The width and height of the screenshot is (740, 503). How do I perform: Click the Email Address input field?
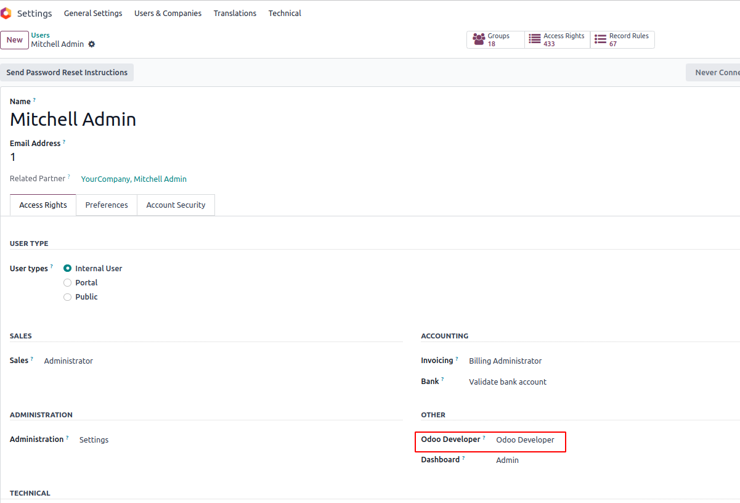[185, 157]
